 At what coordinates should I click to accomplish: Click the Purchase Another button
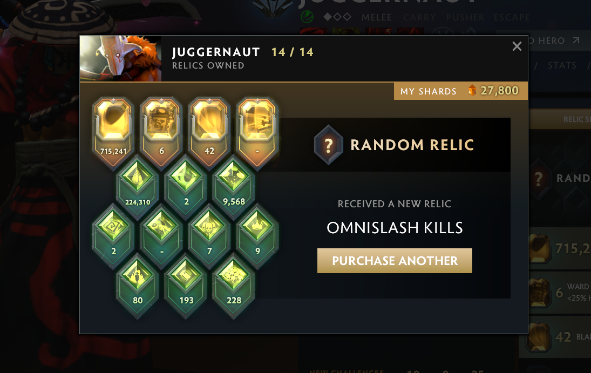[395, 261]
